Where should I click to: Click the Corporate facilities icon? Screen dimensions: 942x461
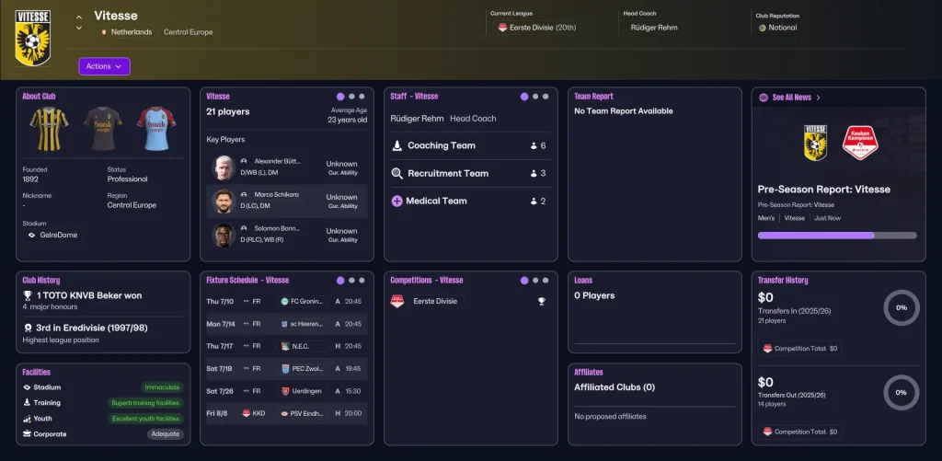click(x=27, y=434)
